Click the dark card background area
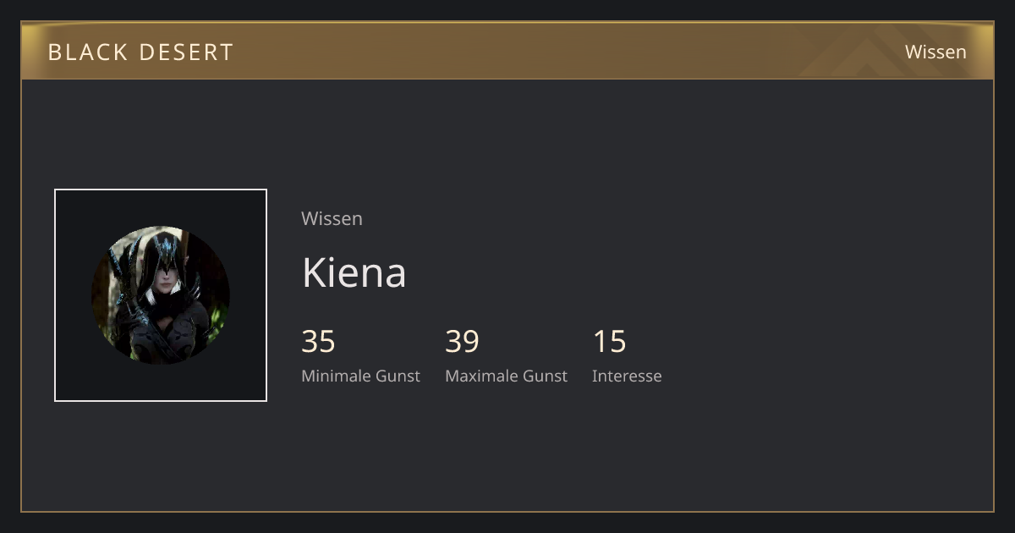Screen dimensions: 1015x533 click(x=507, y=295)
